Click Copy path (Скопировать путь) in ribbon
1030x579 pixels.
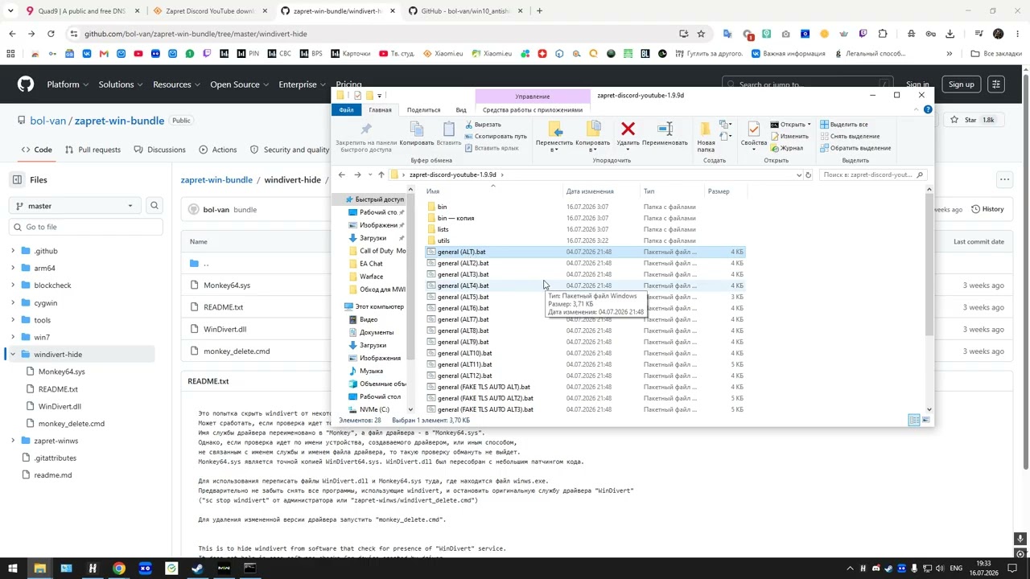495,137
